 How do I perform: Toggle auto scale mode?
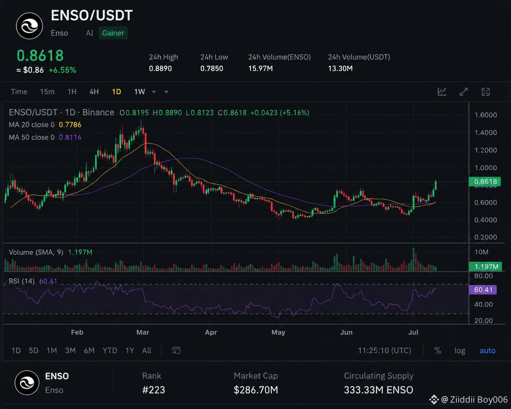tap(487, 350)
